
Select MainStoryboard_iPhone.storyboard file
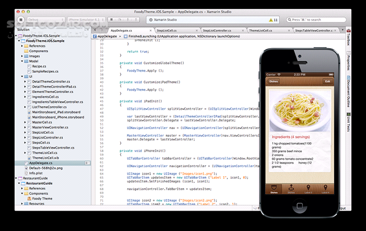58,117
